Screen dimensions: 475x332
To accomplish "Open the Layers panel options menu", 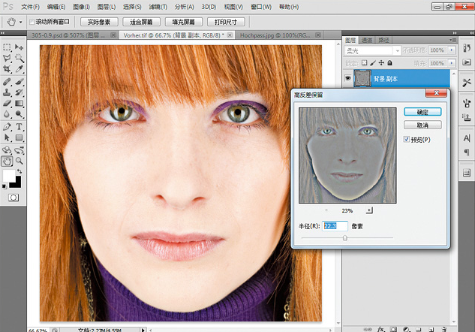I will [453, 40].
